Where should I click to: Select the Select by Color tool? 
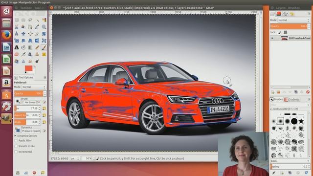[x=44, y=20]
